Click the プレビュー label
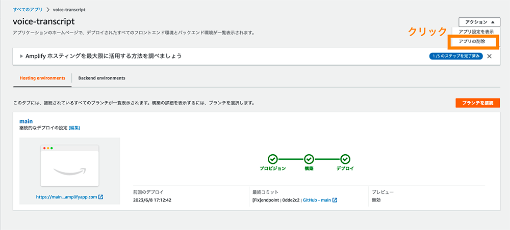The height and width of the screenshot is (230, 510). click(x=383, y=192)
